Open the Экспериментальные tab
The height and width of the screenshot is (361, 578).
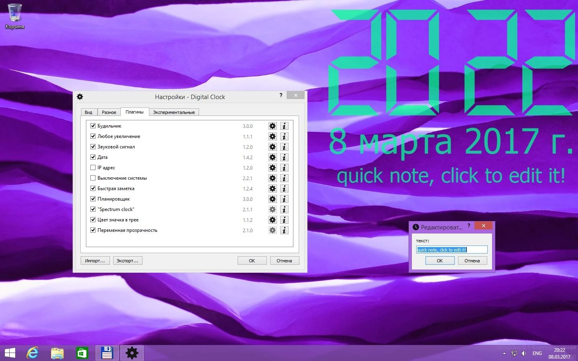click(174, 112)
